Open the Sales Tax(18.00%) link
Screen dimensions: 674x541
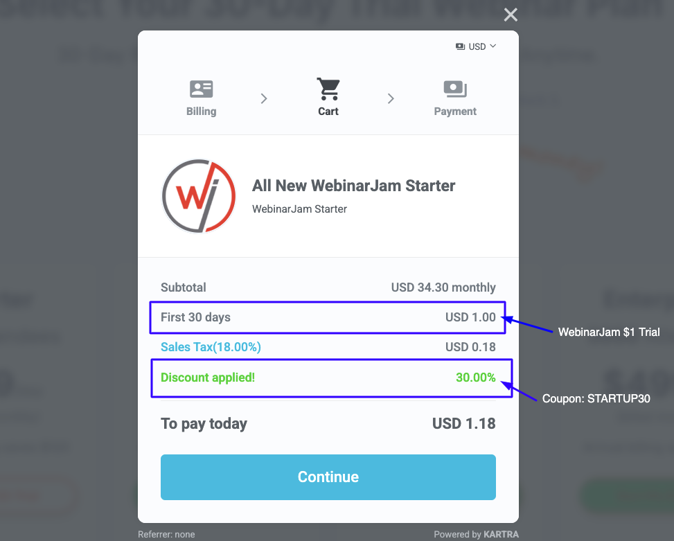[x=211, y=347]
